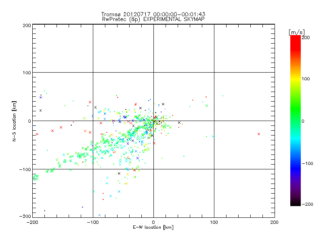The height and width of the screenshot is (242, 323).
Task: Pick the black bottom end of the colorbar
Action: click(x=296, y=203)
